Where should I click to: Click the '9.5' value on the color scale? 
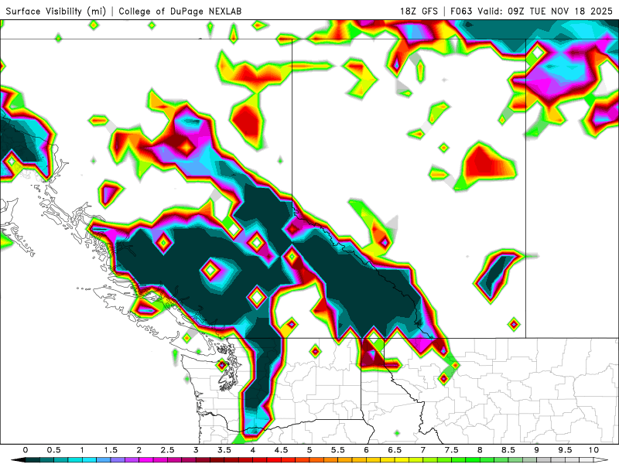(566, 450)
